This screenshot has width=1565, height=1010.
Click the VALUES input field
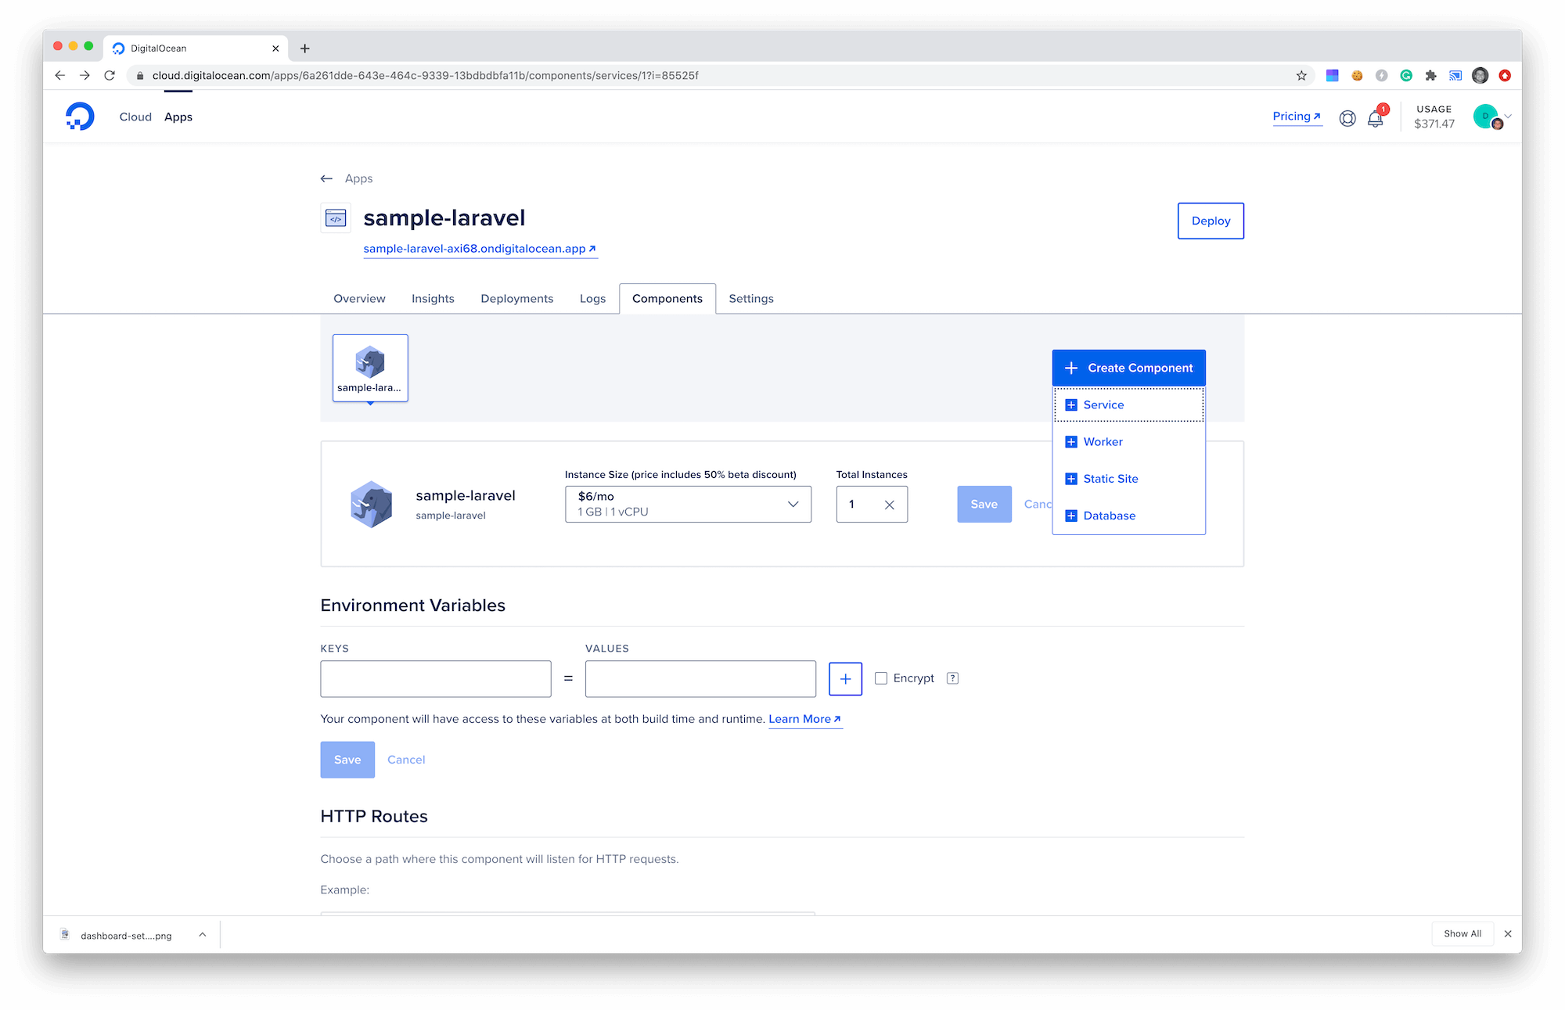coord(700,678)
